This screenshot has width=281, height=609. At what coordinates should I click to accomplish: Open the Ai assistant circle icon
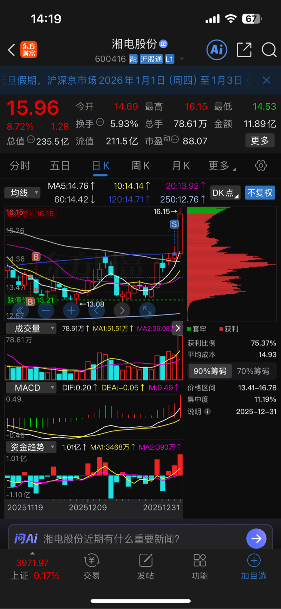point(217,49)
